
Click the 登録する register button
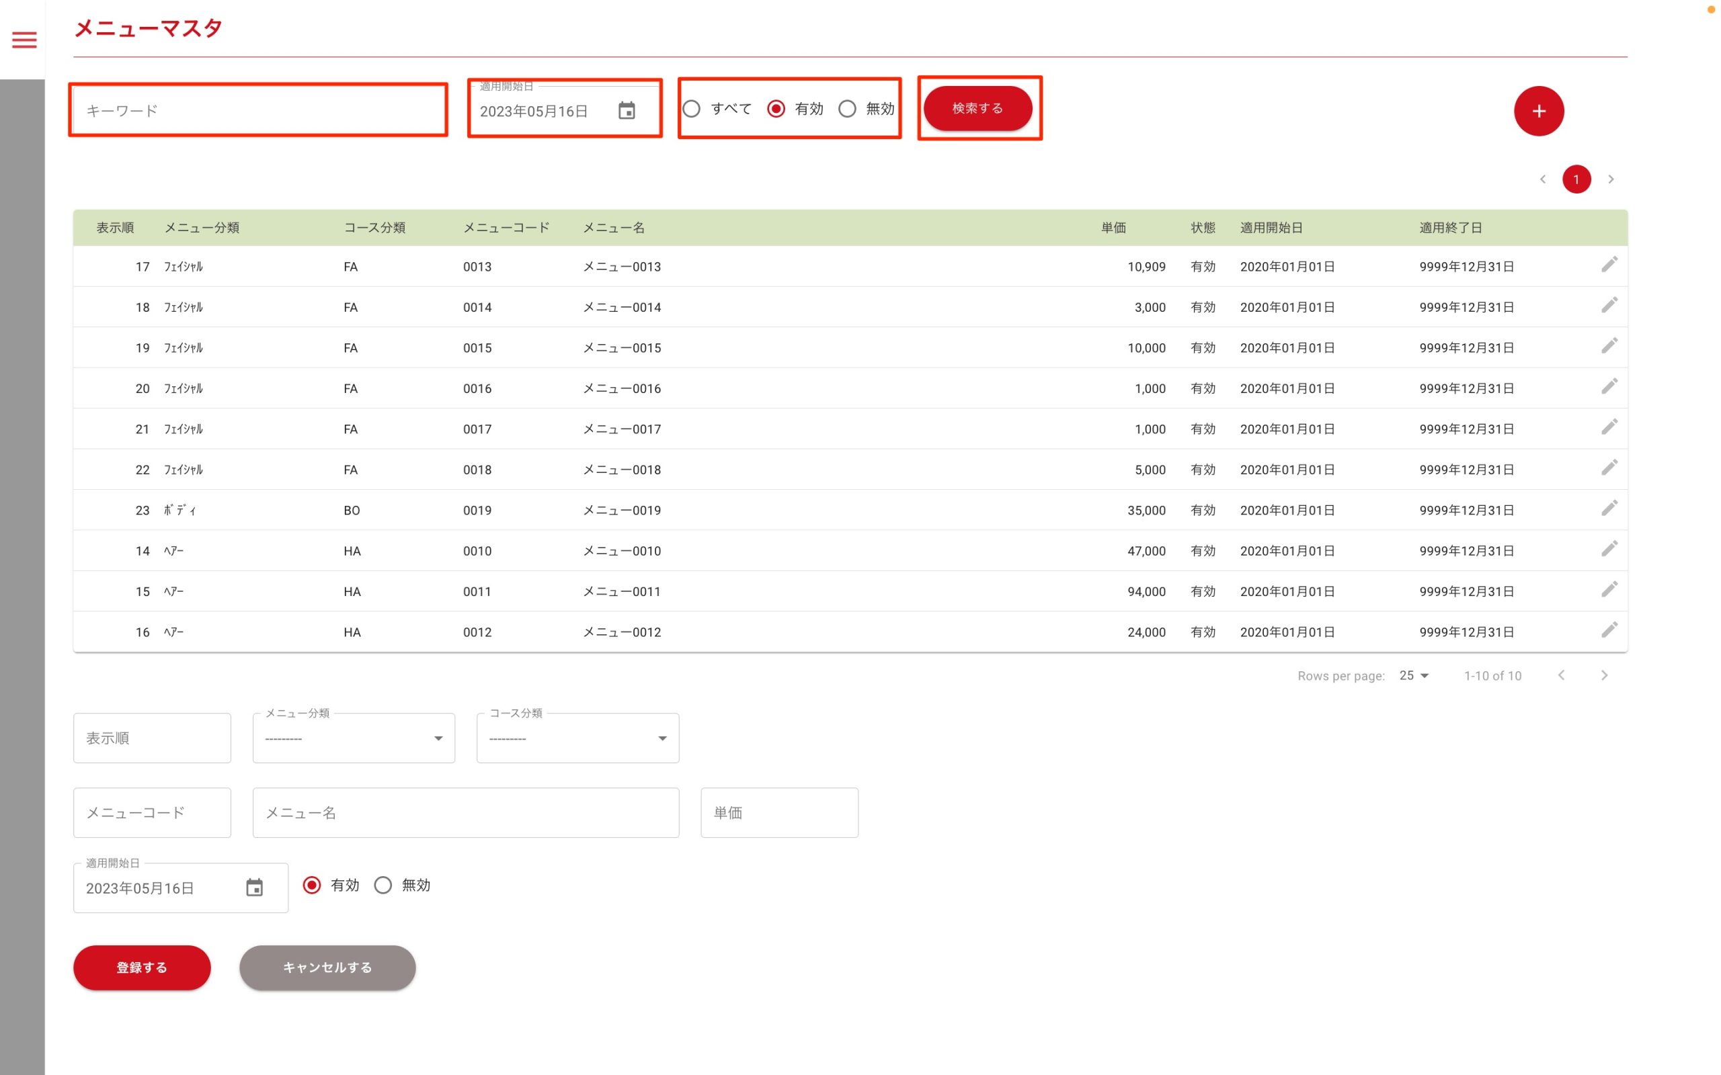pos(142,967)
